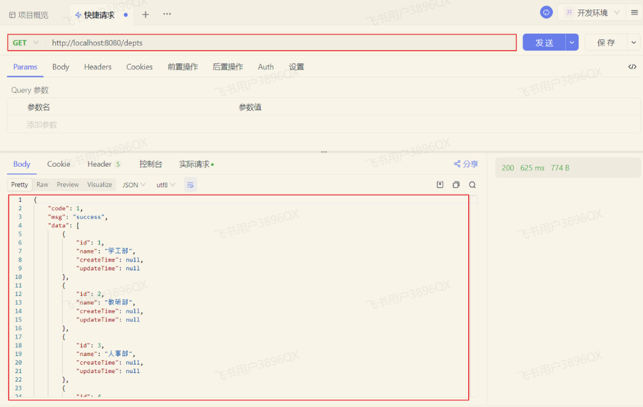Click the "name": "学工部" line
Viewport: 643px width, 407px height.
[106, 251]
